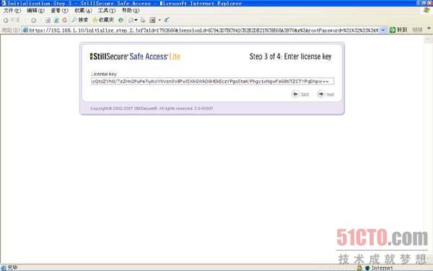Click the Edit page icon in toolbar

[152, 20]
